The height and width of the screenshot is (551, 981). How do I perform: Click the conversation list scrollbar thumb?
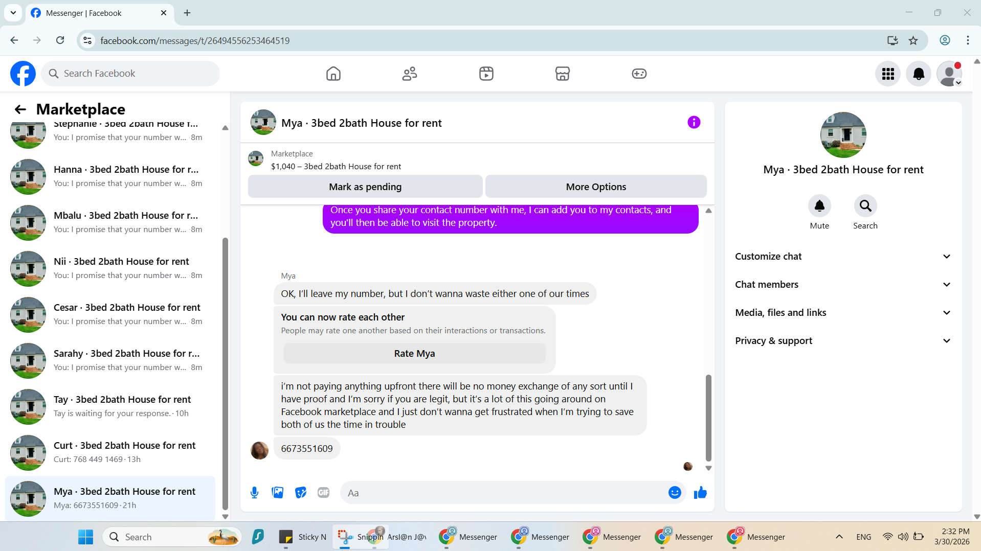point(225,374)
